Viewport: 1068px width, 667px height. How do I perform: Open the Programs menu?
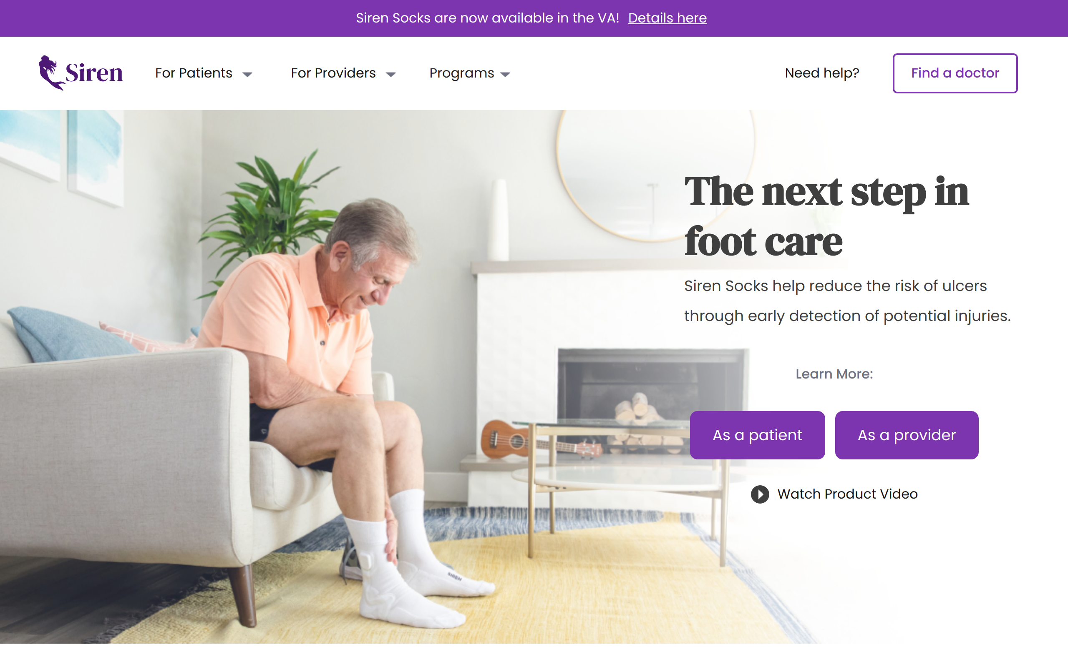pyautogui.click(x=462, y=73)
